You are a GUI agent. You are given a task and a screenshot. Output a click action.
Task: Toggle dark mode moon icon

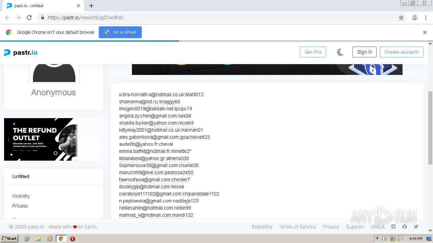click(x=340, y=52)
